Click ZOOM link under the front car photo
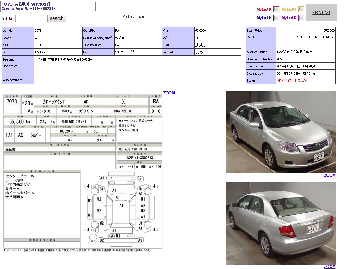The image size is (347, 269). [x=330, y=175]
